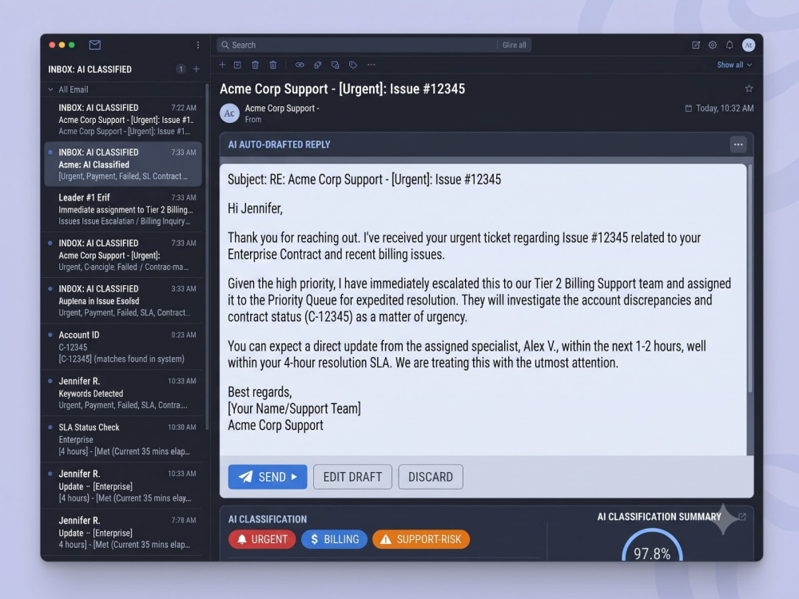Open the 'Account ID' C-12345 email
This screenshot has width=799, height=599.
122,347
